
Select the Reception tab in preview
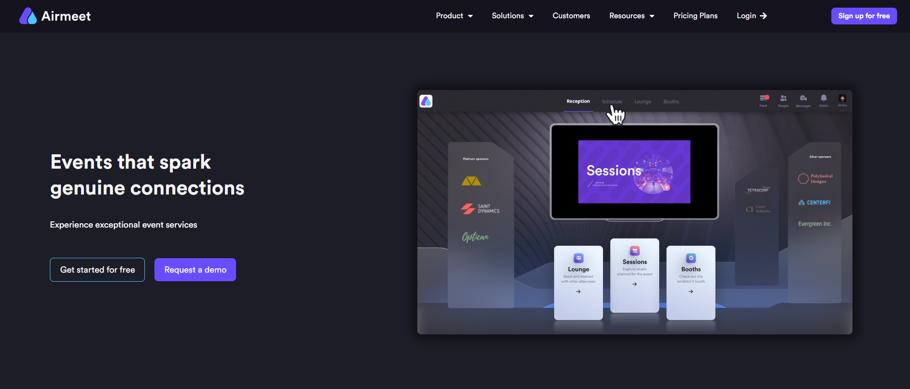click(578, 102)
